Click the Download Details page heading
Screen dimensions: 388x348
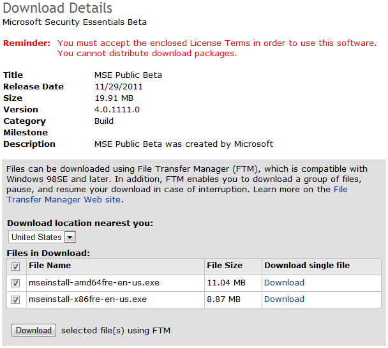click(57, 8)
